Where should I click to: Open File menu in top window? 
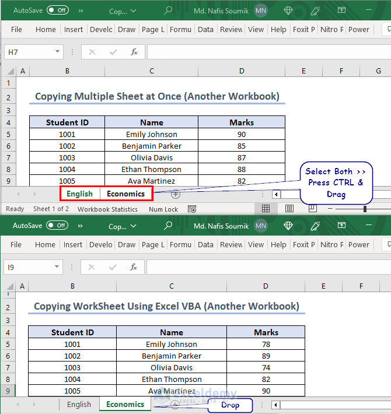16,29
